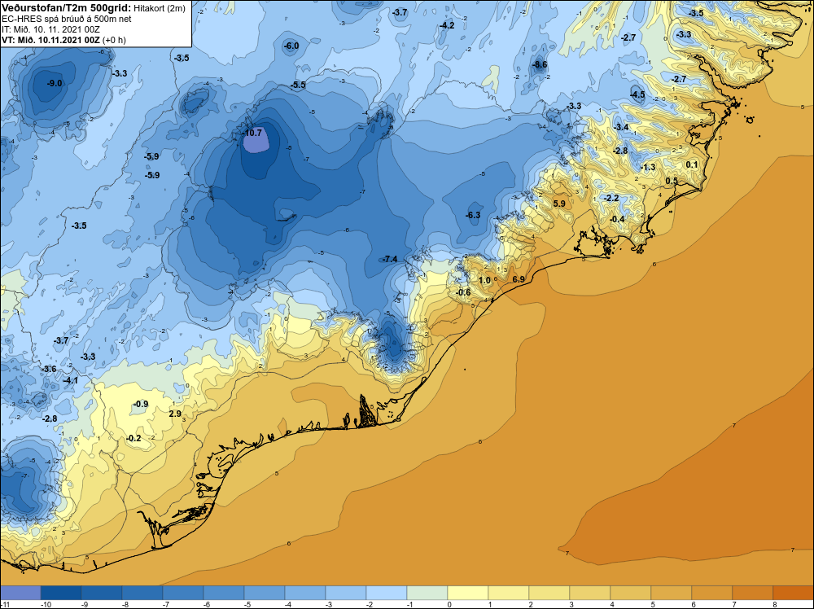Screen dimensions: 814x609
Task: Click the -0.4 temperature reading
Action: tap(617, 219)
